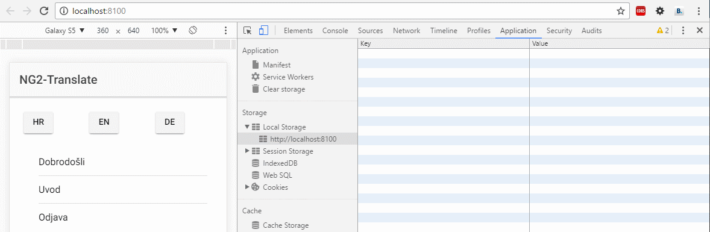
Task: Open the B. extension icon
Action: pyautogui.click(x=679, y=11)
